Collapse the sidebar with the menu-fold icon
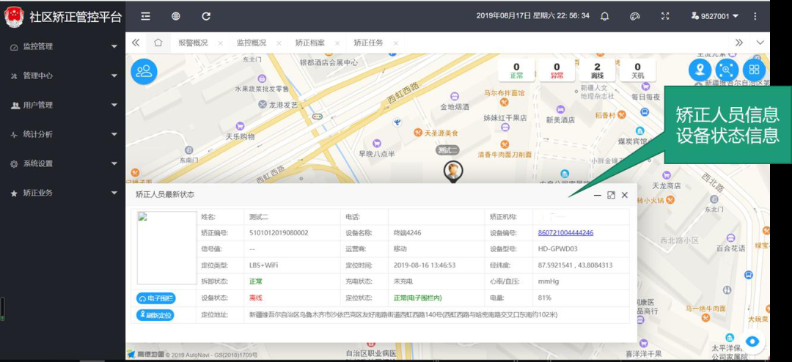This screenshot has height=362, width=792. 145,16
